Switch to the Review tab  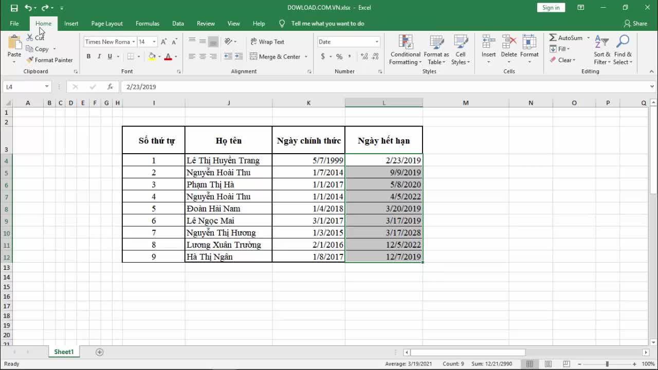tap(206, 24)
